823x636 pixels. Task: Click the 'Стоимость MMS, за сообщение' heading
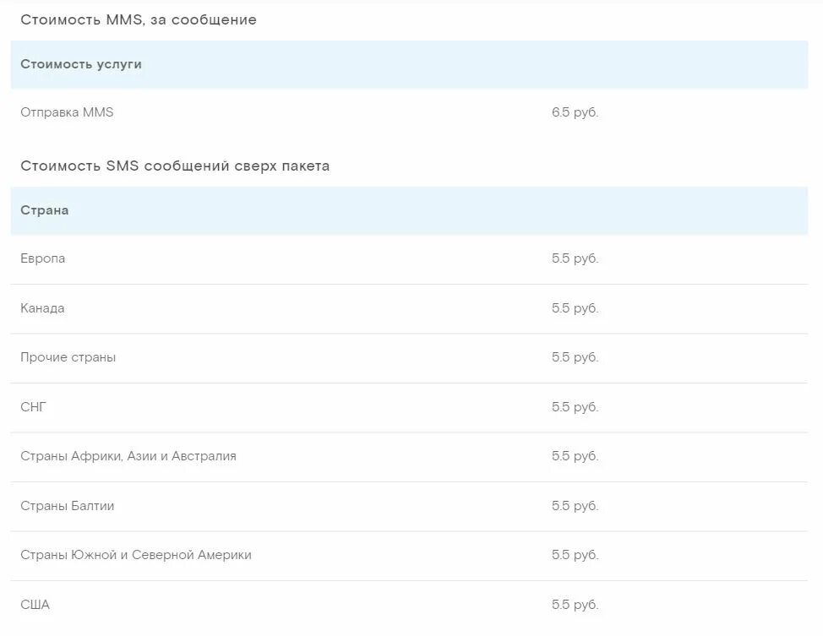tap(139, 20)
